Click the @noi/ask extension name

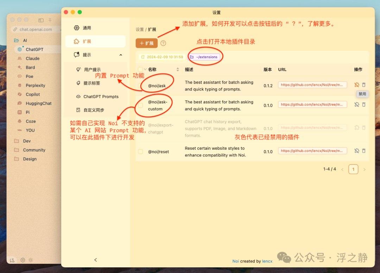point(157,86)
